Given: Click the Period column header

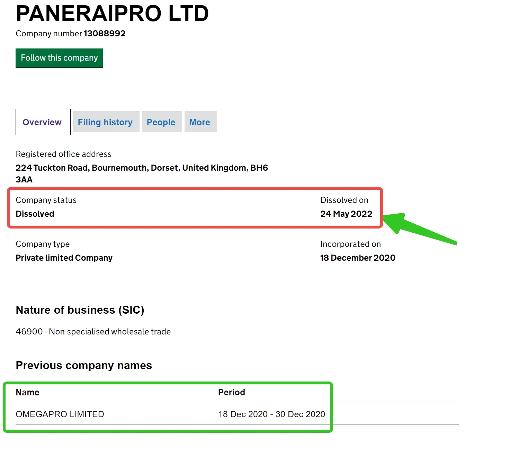Looking at the screenshot, I should (x=232, y=392).
